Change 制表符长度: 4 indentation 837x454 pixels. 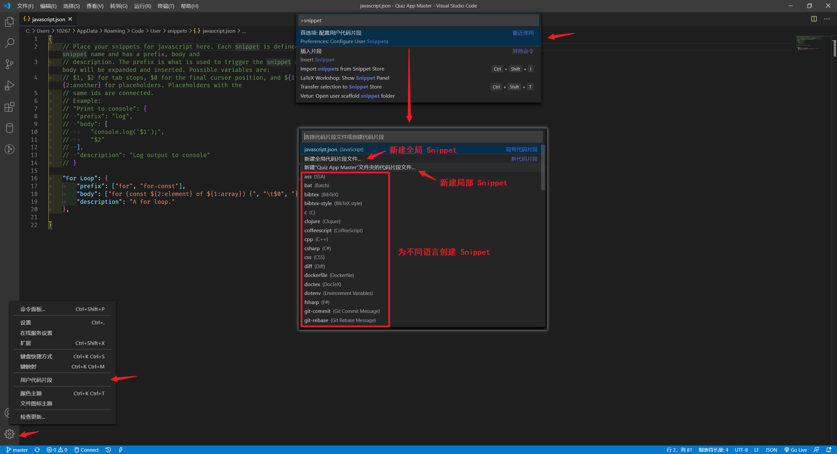(713, 450)
